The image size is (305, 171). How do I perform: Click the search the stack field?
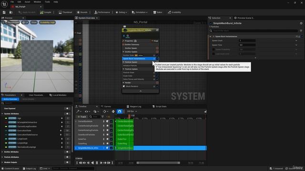click(x=254, y=30)
